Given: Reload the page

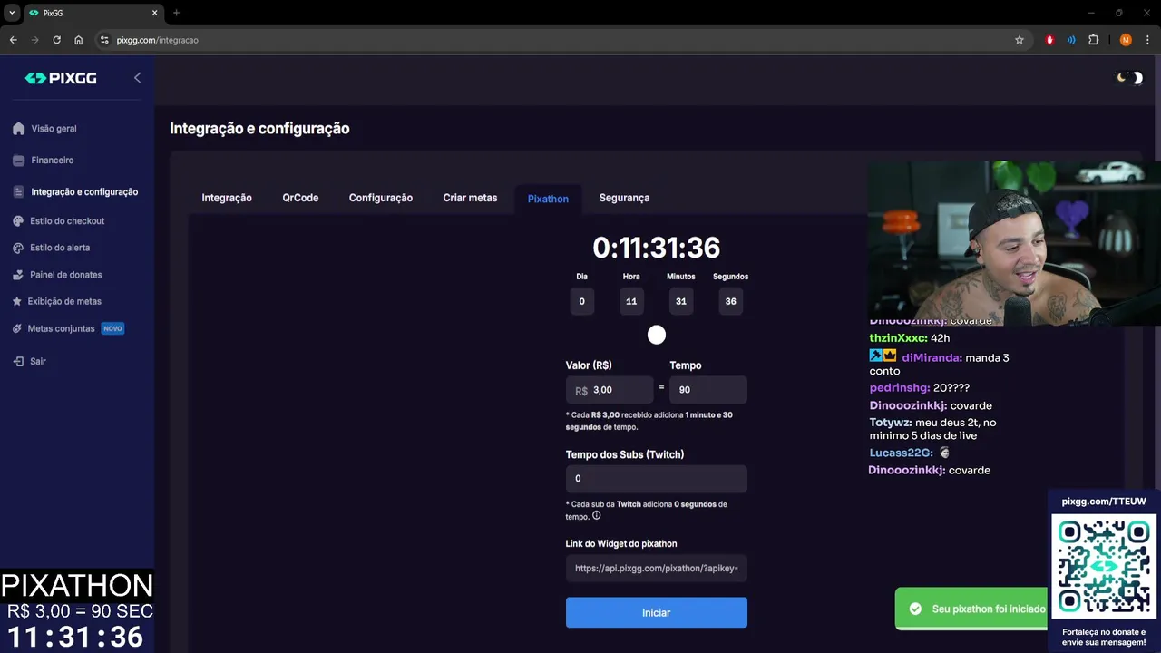Looking at the screenshot, I should (x=57, y=40).
